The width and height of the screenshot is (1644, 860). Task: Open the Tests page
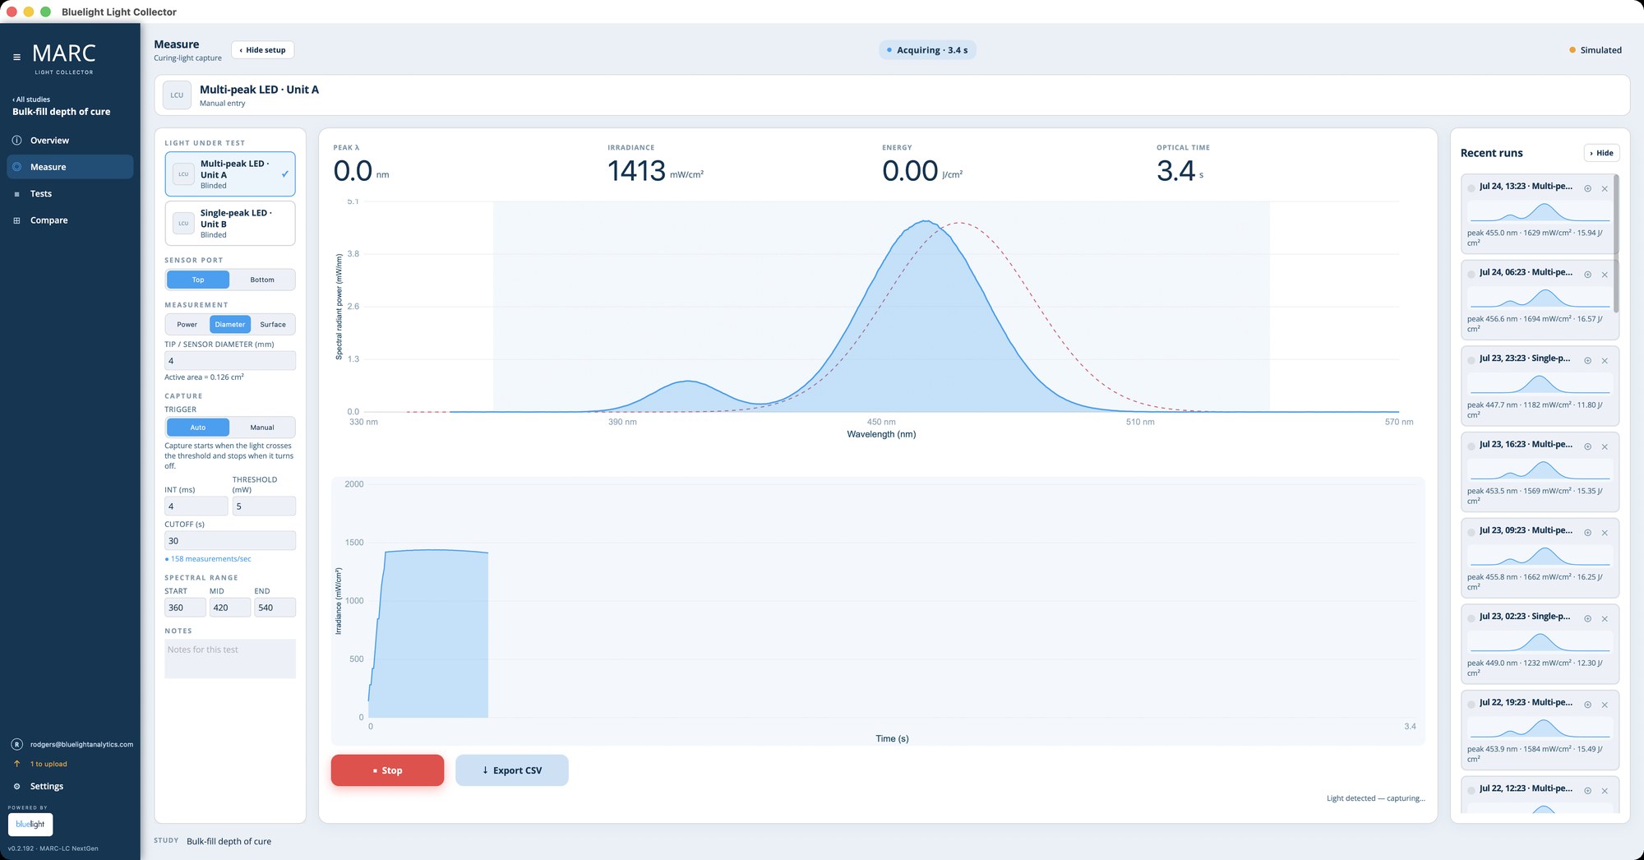coord(70,194)
